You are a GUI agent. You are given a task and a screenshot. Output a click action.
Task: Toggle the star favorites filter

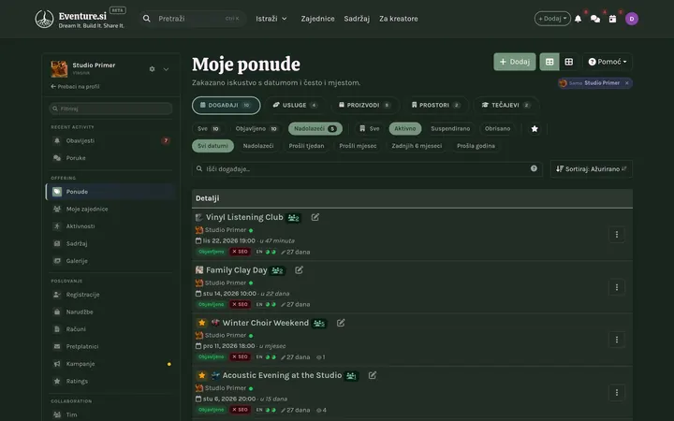click(535, 129)
